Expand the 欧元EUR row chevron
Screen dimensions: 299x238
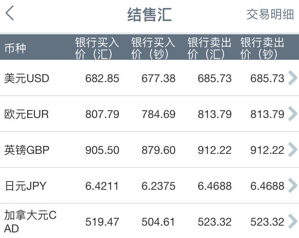click(292, 114)
